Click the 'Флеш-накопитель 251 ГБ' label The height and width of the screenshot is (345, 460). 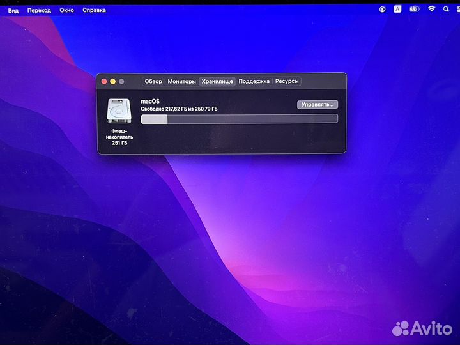[119, 137]
